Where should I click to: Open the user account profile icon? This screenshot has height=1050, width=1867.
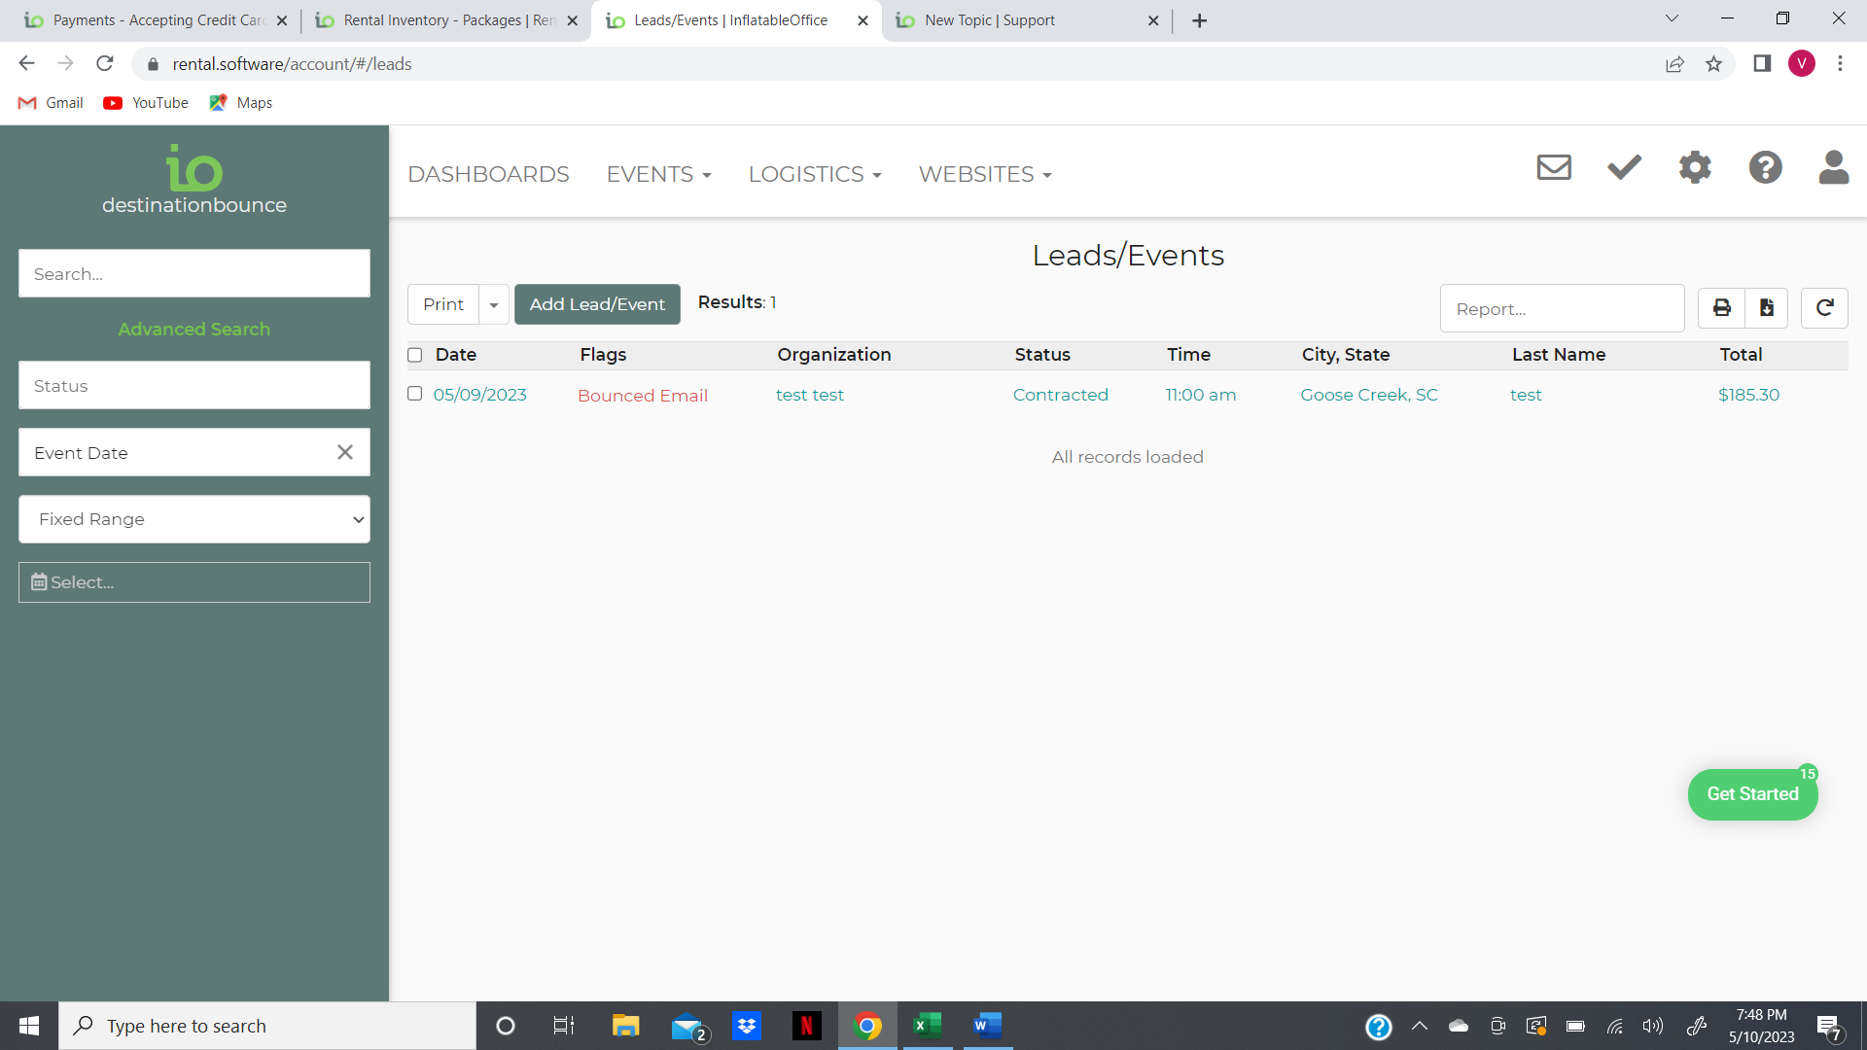tap(1833, 167)
